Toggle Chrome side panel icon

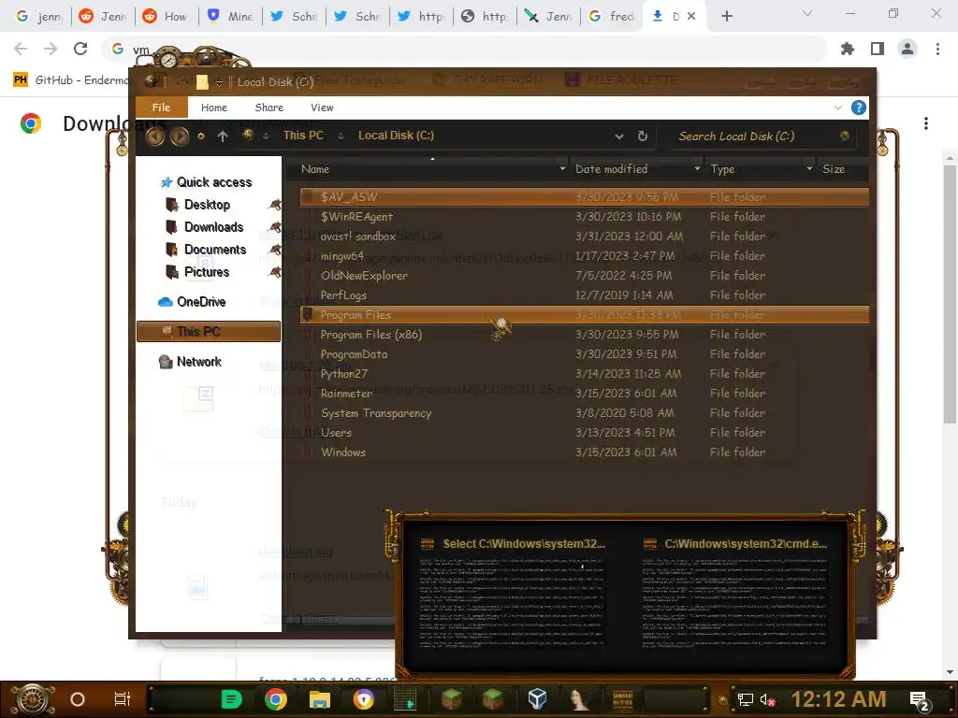click(878, 49)
